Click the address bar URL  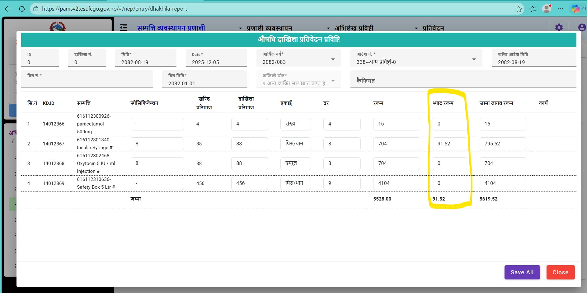click(x=115, y=9)
